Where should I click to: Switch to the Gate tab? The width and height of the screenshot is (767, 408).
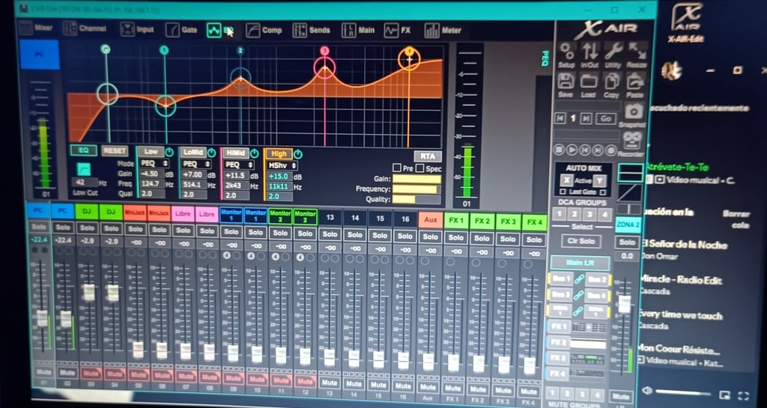(x=181, y=30)
